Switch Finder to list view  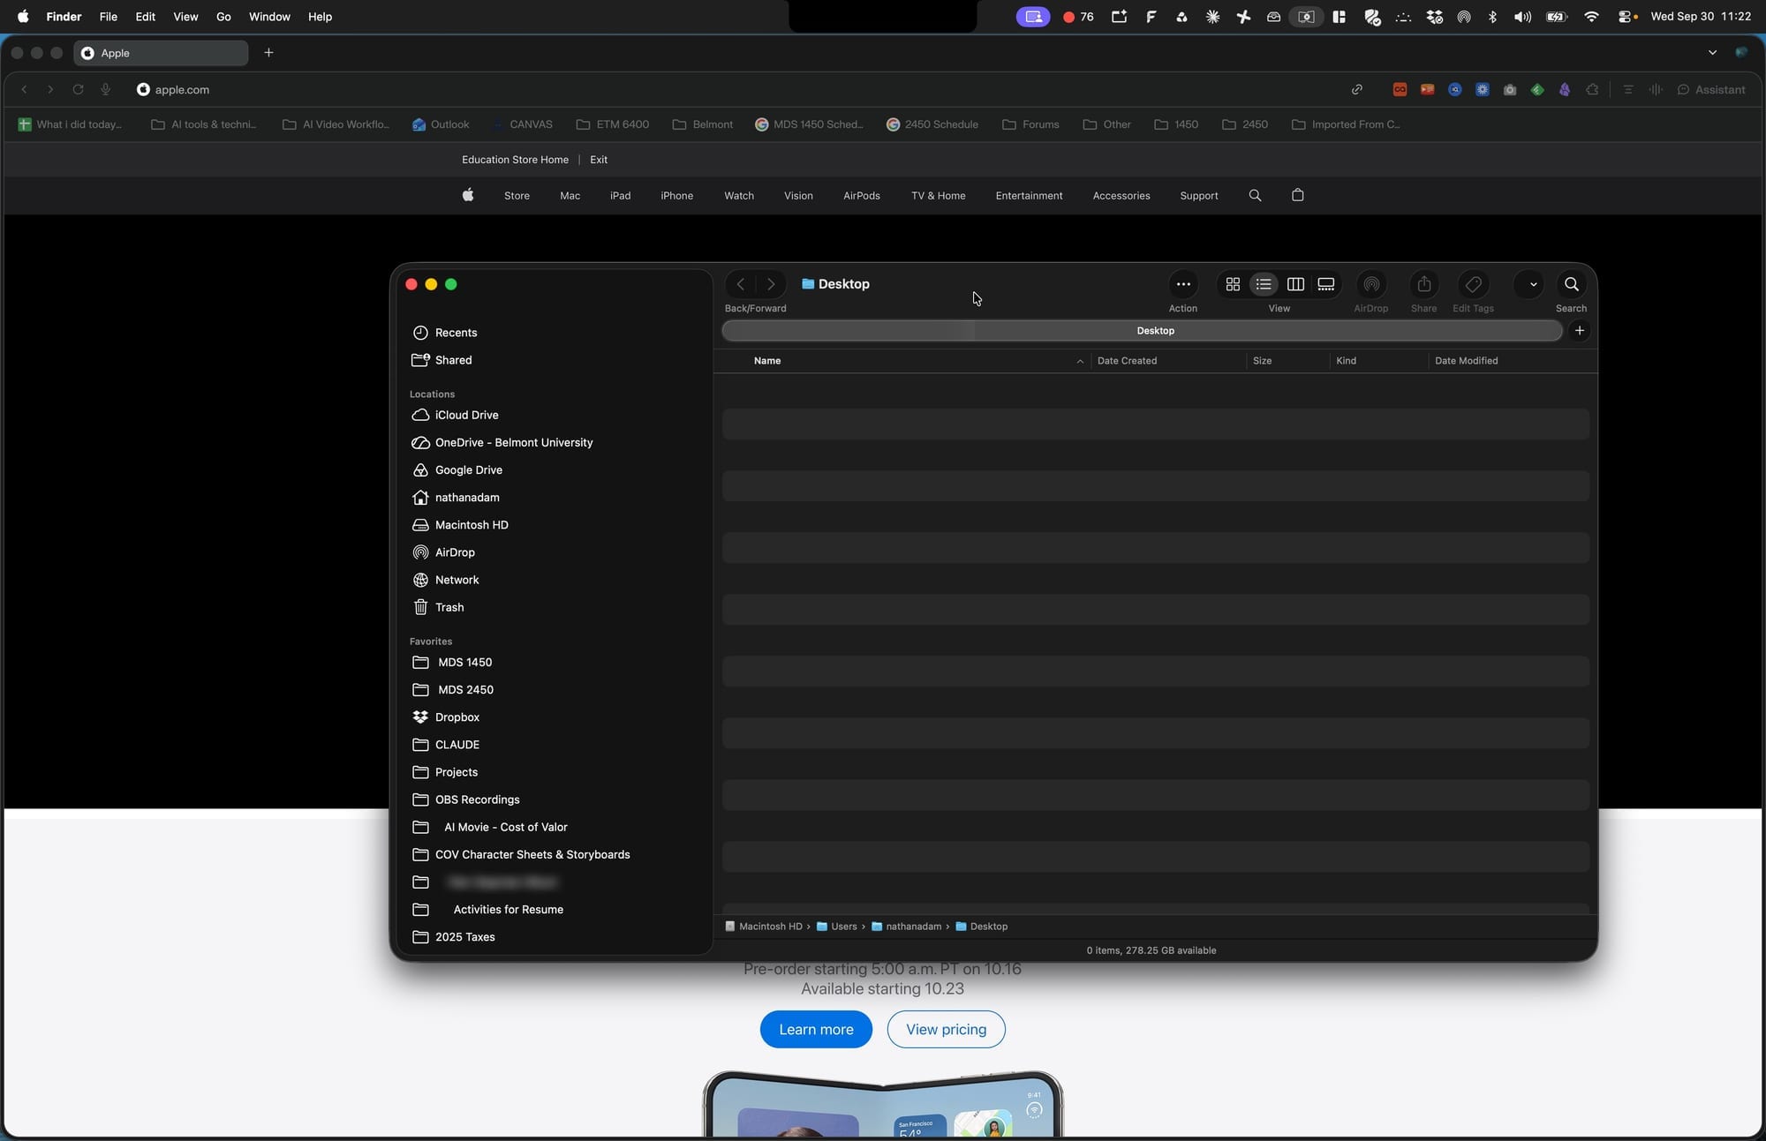coord(1264,284)
